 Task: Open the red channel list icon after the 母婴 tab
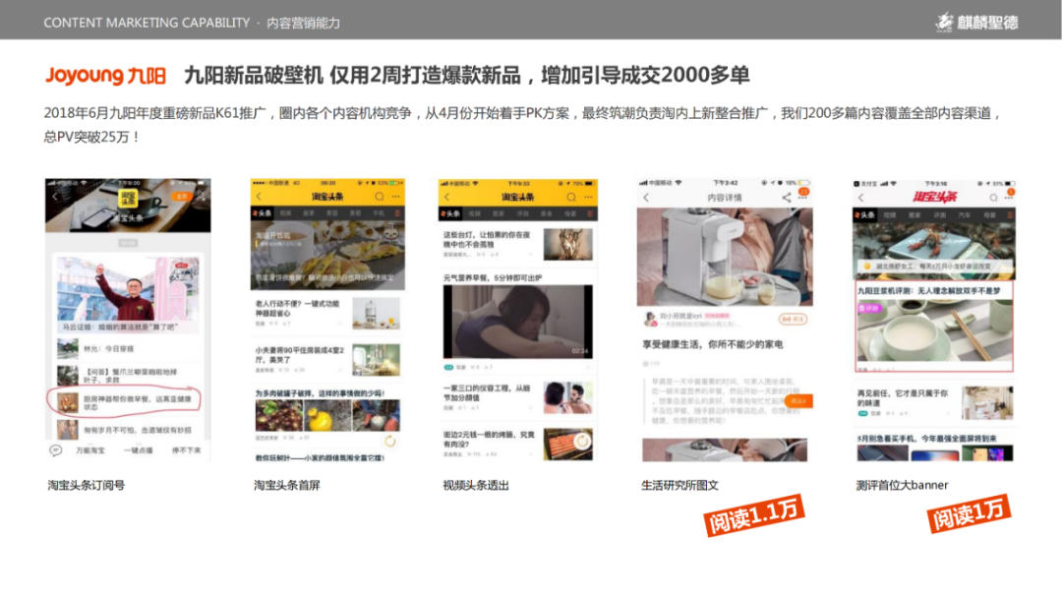[1010, 214]
